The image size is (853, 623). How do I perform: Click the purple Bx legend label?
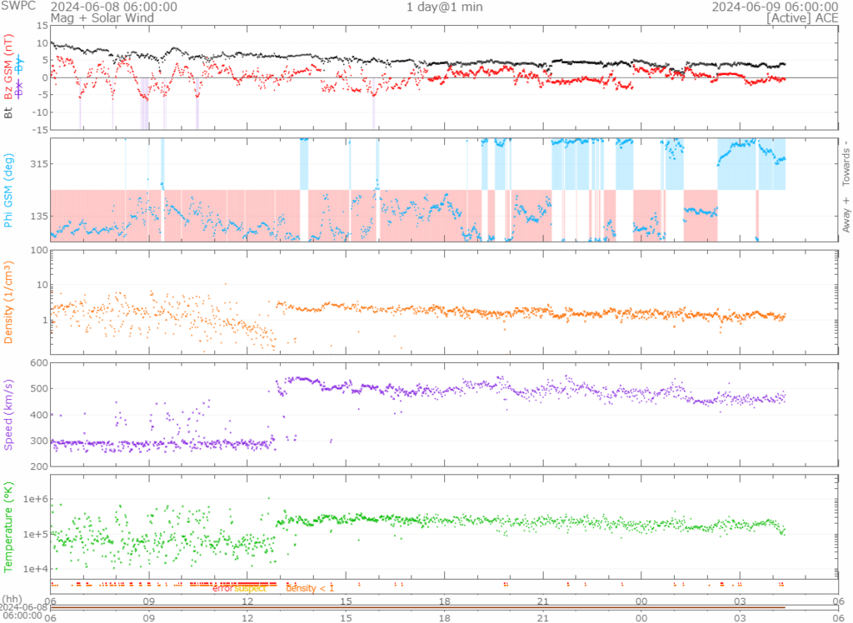click(x=20, y=89)
